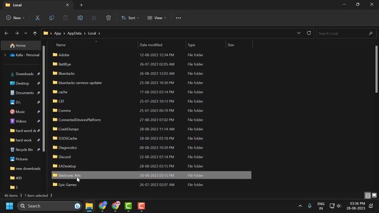Expand the Kalia - Personal tree node
The width and height of the screenshot is (379, 213).
pyautogui.click(x=5, y=55)
